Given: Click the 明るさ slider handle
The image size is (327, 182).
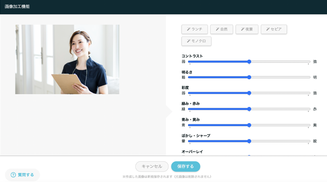Looking at the screenshot, I should coord(249,77).
